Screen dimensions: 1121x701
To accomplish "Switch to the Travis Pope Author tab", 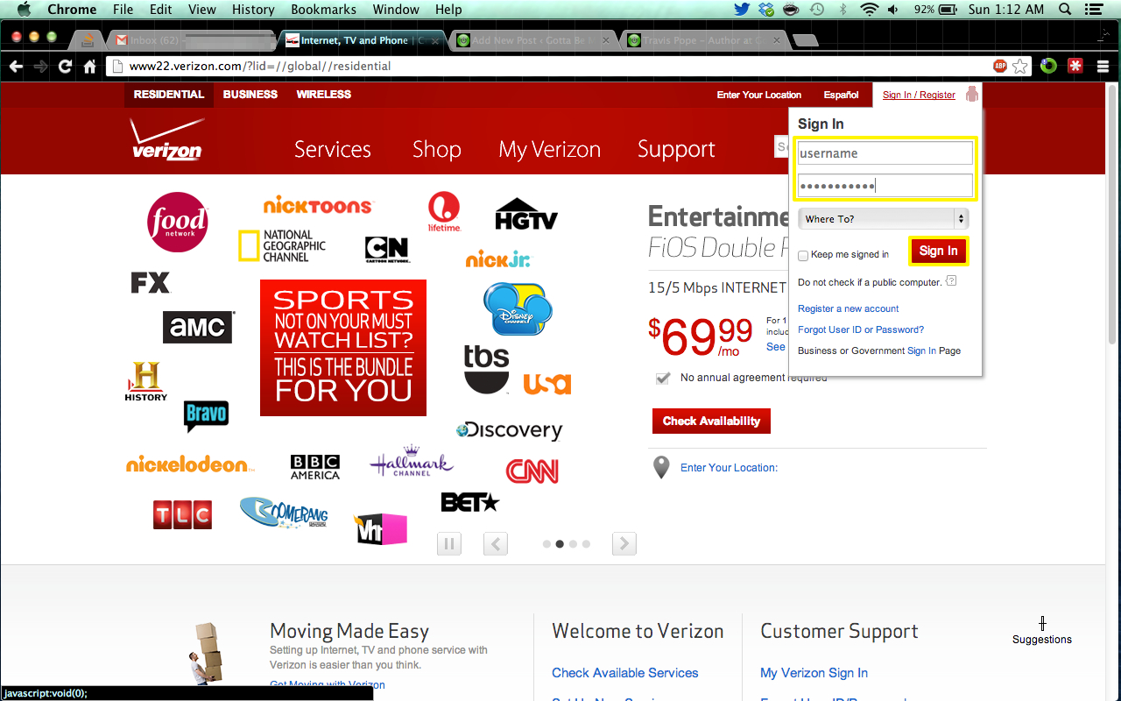I will click(x=703, y=40).
